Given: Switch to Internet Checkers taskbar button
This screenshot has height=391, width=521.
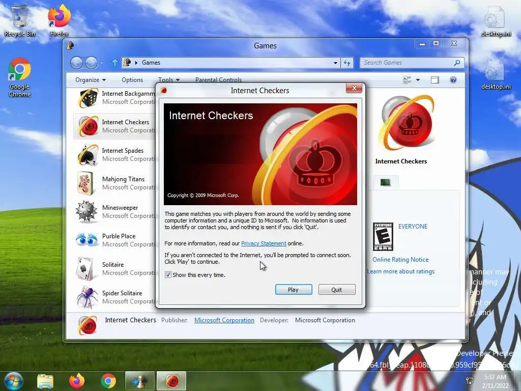Looking at the screenshot, I should [171, 381].
